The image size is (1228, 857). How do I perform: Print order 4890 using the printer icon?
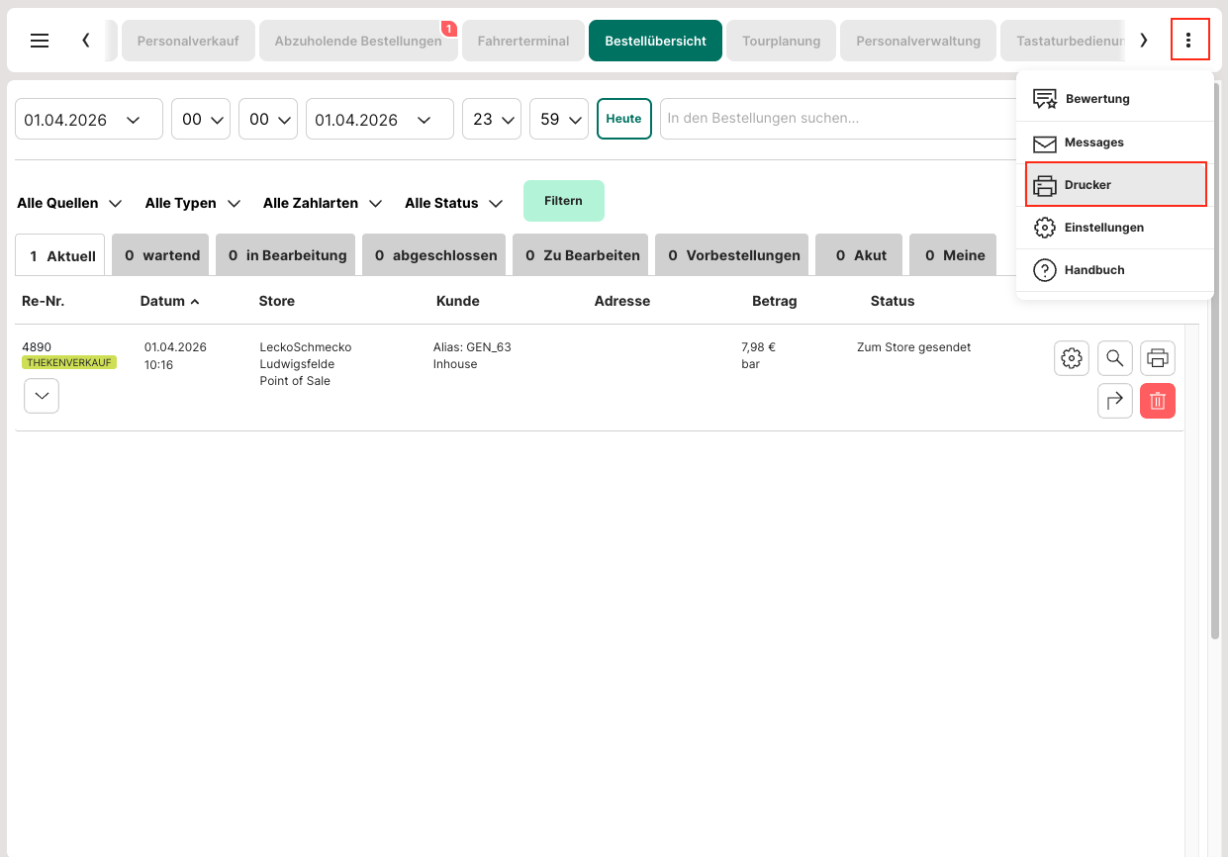click(1158, 358)
